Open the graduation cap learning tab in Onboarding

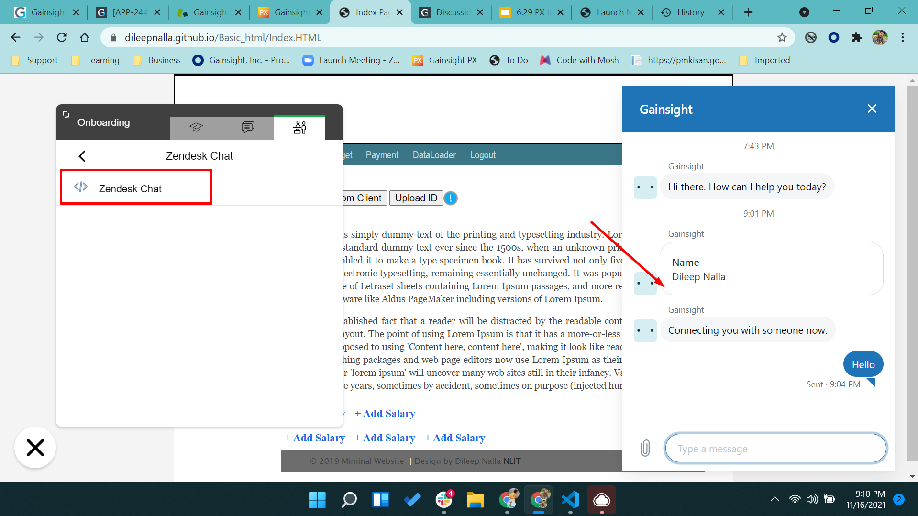pos(196,128)
